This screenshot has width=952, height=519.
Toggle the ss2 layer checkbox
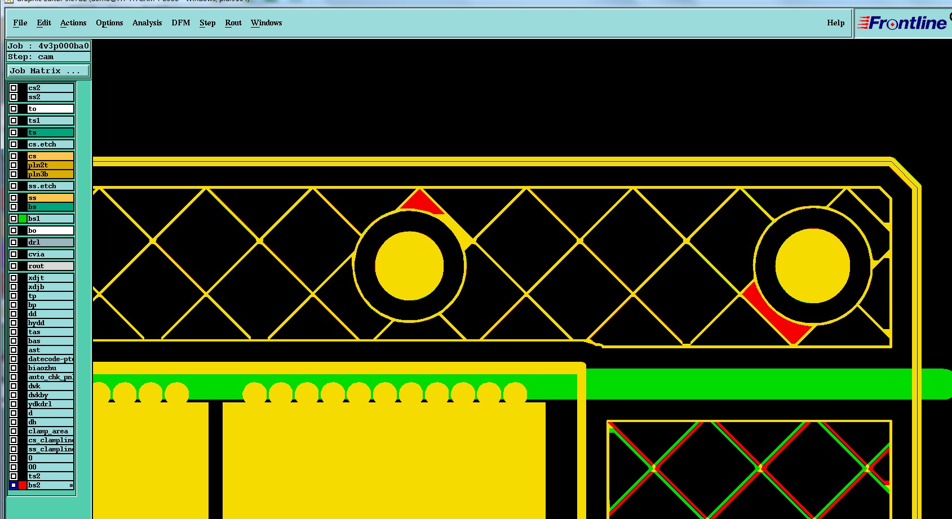pos(14,97)
